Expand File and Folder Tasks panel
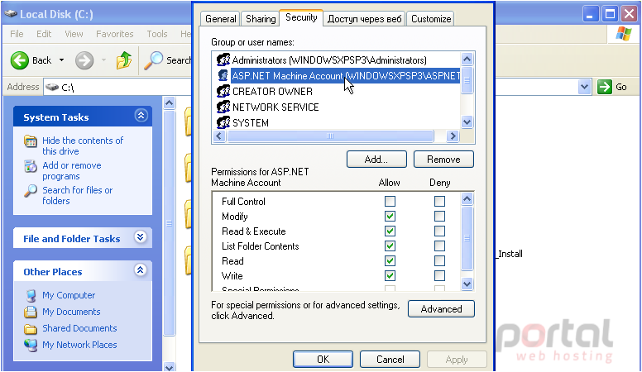642x372 pixels. 141,237
